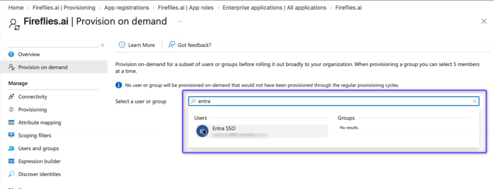Select Entra SSO user result
The height and width of the screenshot is (189, 494).
tap(261, 131)
